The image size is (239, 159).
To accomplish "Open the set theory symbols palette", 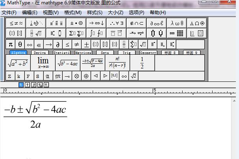I will click(136, 23).
